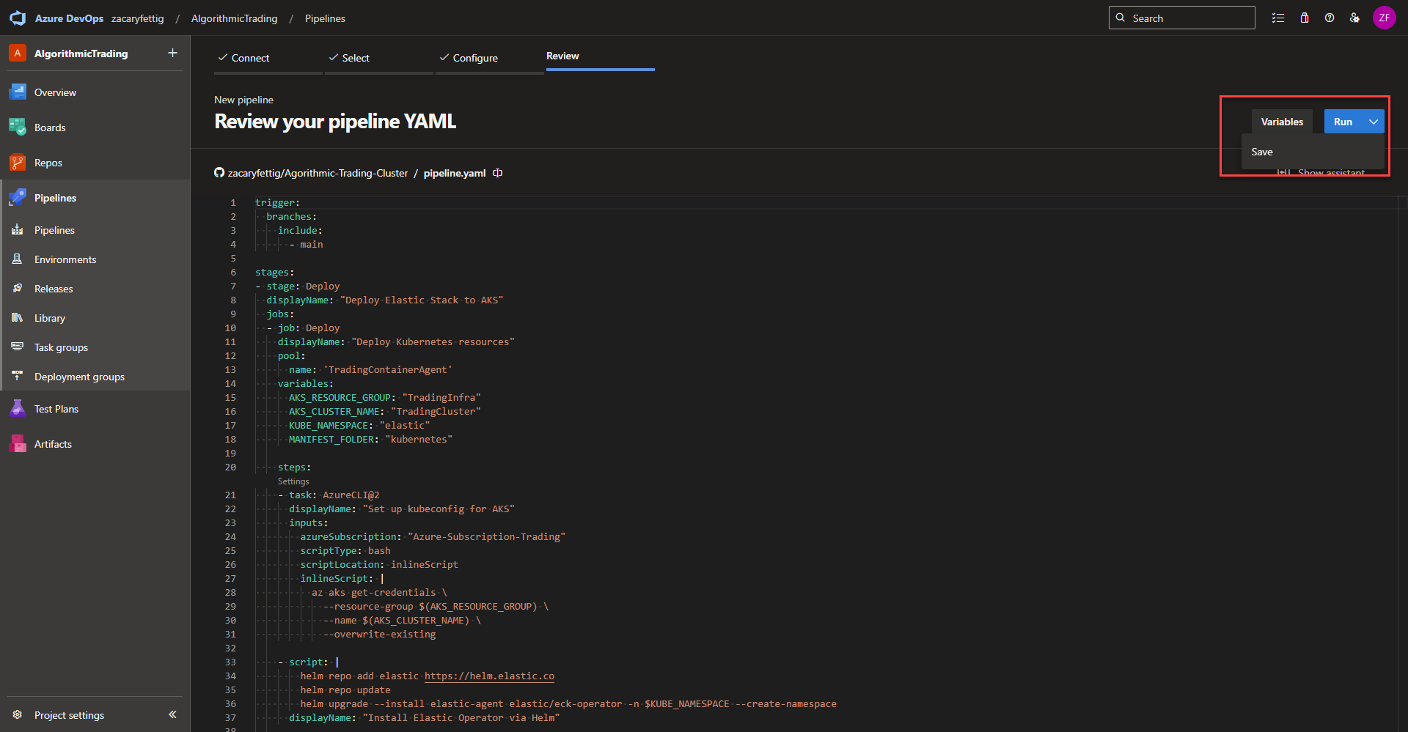This screenshot has height=732, width=1408.
Task: Choose Save from the Run dropdown menu
Action: coord(1262,152)
